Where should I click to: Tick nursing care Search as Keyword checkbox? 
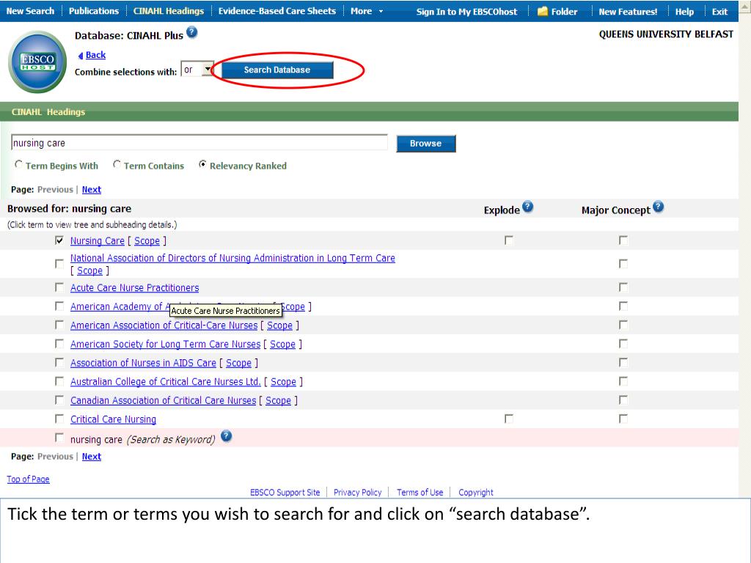[59, 438]
